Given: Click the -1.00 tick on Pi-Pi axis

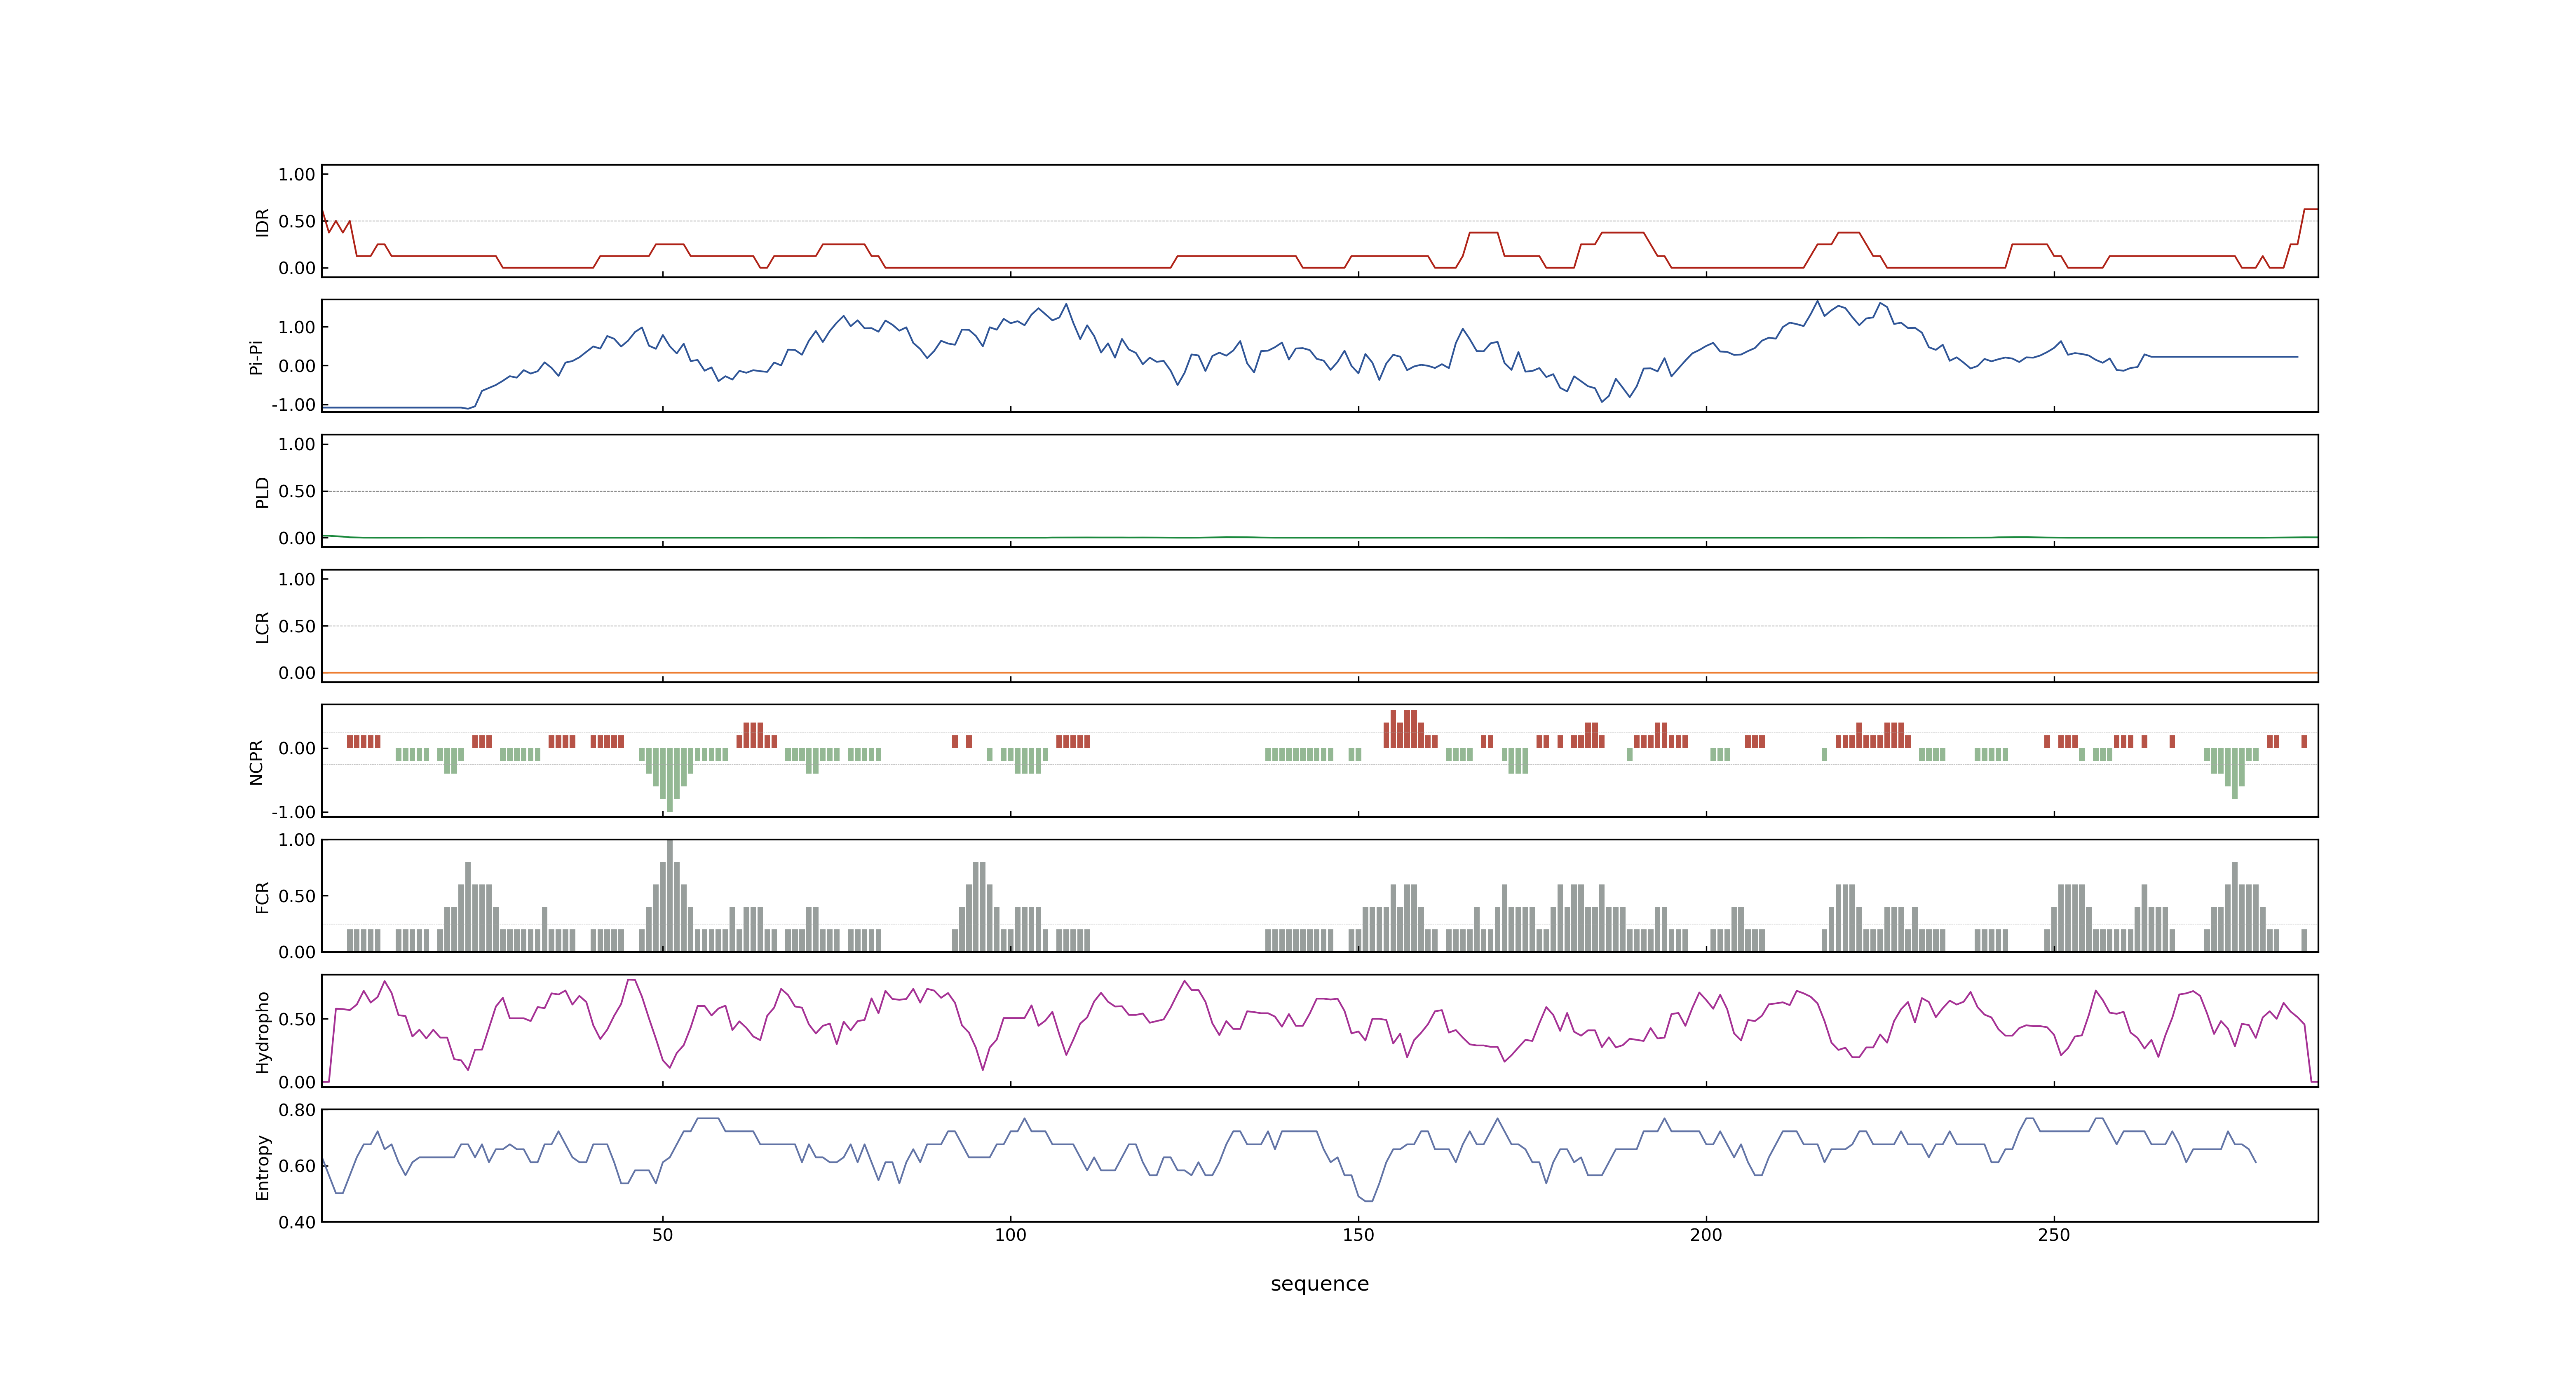Looking at the screenshot, I should pos(293,405).
